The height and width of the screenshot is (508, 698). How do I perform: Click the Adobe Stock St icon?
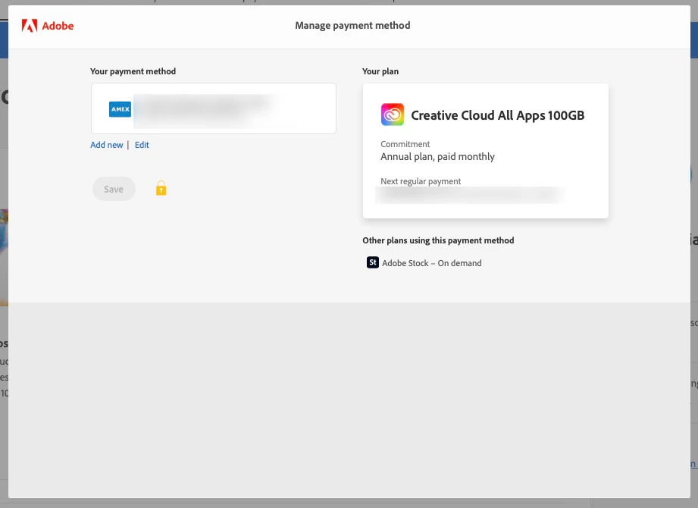pos(373,262)
